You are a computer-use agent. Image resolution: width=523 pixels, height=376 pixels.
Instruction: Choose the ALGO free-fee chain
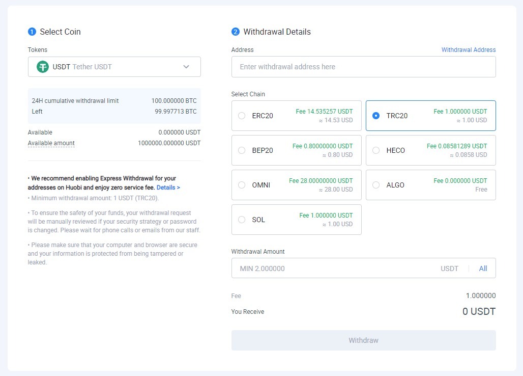click(x=430, y=185)
